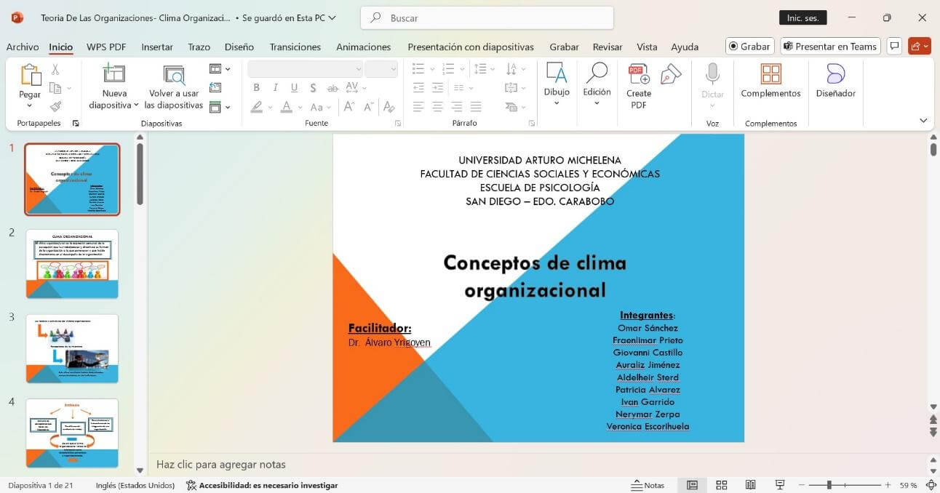
Task: Open the Edición magnifier icon
Action: (x=597, y=73)
